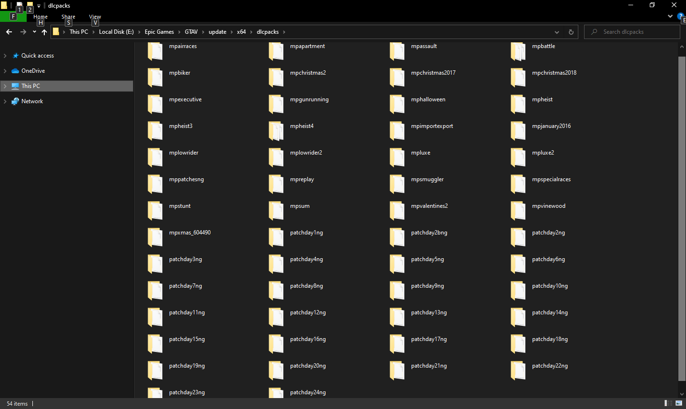Select the mpassault folder icon
Image resolution: width=686 pixels, height=409 pixels.
(x=397, y=51)
